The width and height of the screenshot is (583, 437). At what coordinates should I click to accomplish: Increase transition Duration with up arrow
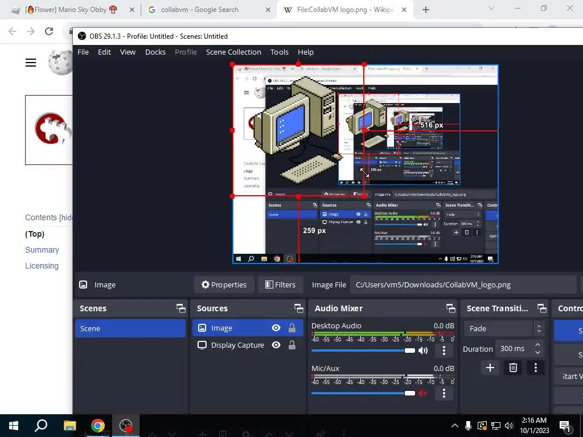point(537,344)
